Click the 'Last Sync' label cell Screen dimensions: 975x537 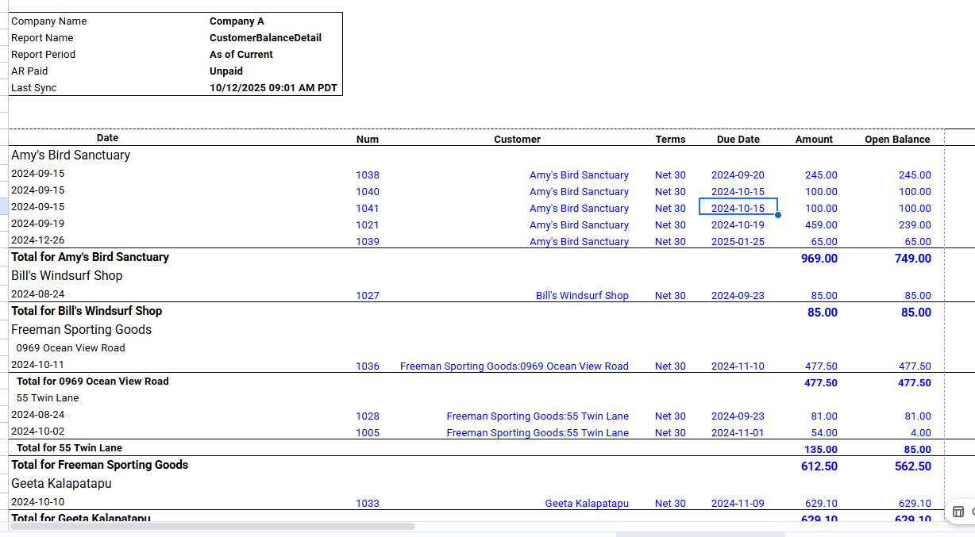34,88
